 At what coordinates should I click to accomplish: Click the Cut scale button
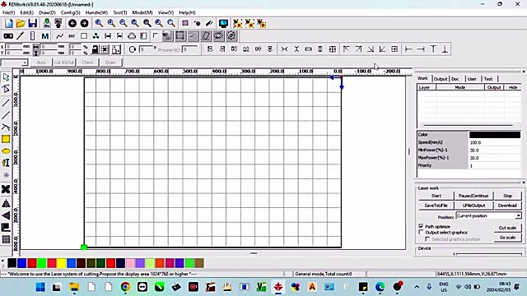[x=507, y=228]
